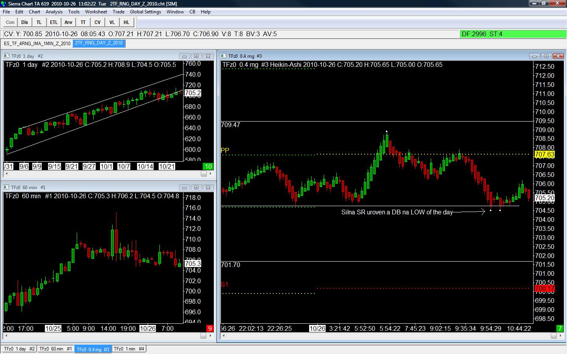Click the 705.20 last price marker on range chart

coord(545,198)
